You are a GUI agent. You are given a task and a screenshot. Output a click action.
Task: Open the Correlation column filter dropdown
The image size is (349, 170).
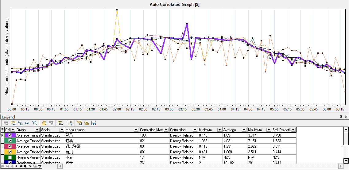point(195,129)
